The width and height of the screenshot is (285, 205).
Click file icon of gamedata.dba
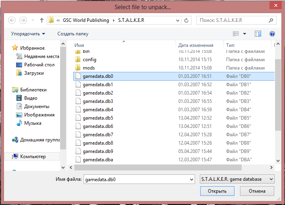pos(78,159)
